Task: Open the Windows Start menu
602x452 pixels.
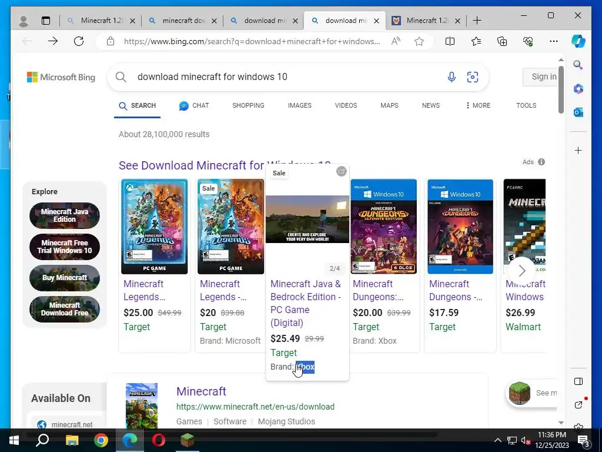Action: [14, 440]
